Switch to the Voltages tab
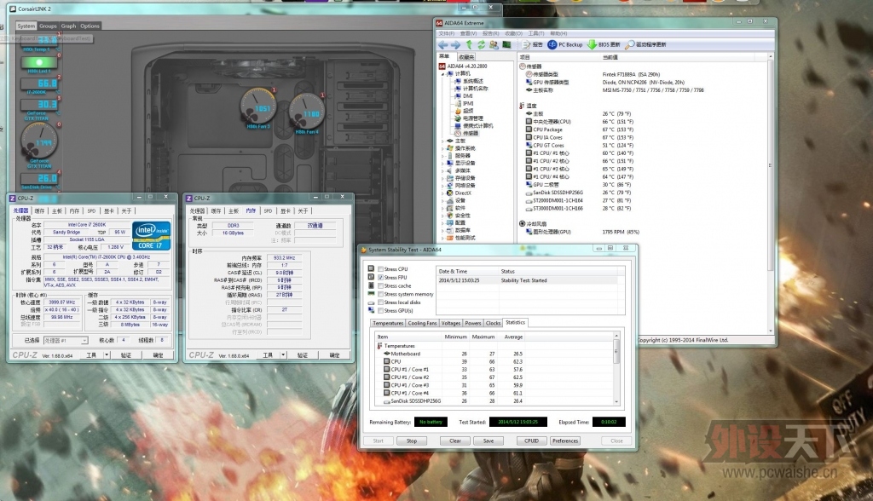Screen dimensions: 873x501 tap(451, 323)
